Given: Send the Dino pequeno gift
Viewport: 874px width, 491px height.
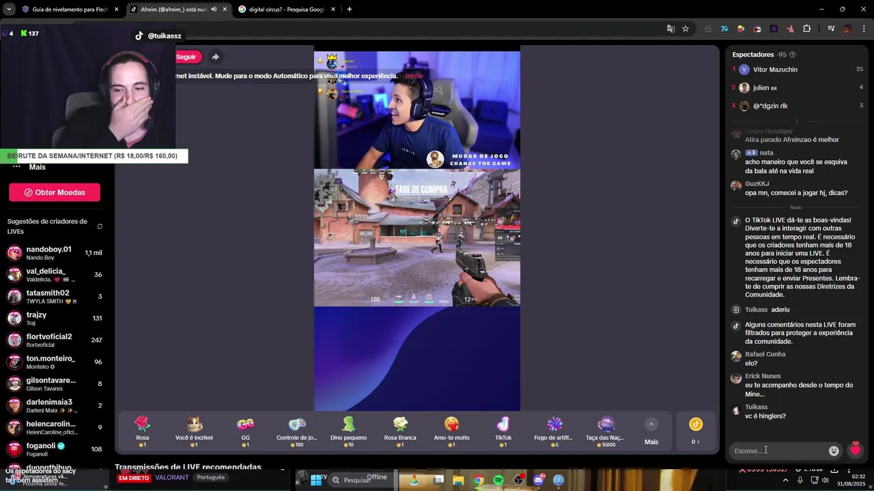Looking at the screenshot, I should tap(348, 431).
